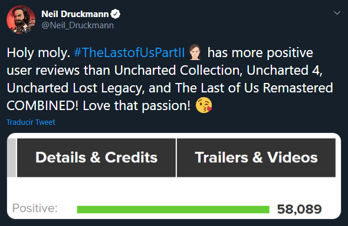Click the kissing face emoji
348x226 pixels.
(x=203, y=105)
